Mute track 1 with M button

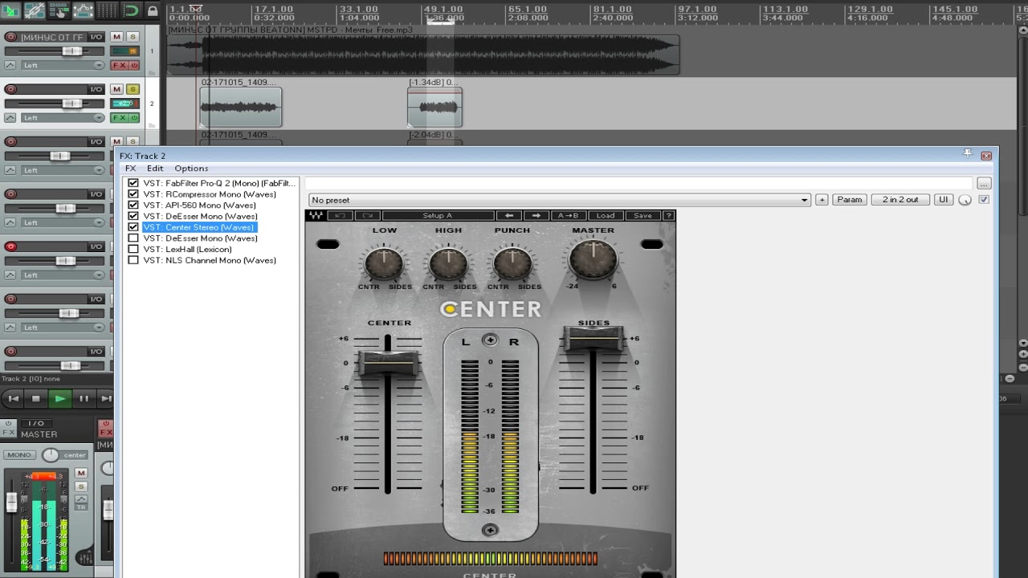[x=116, y=37]
